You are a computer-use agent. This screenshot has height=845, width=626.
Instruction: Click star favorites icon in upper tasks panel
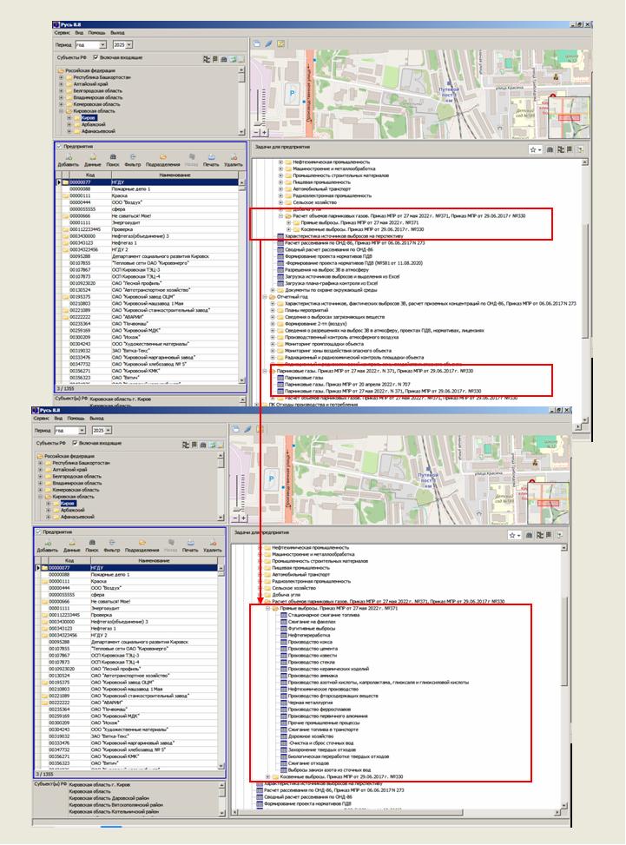point(532,149)
